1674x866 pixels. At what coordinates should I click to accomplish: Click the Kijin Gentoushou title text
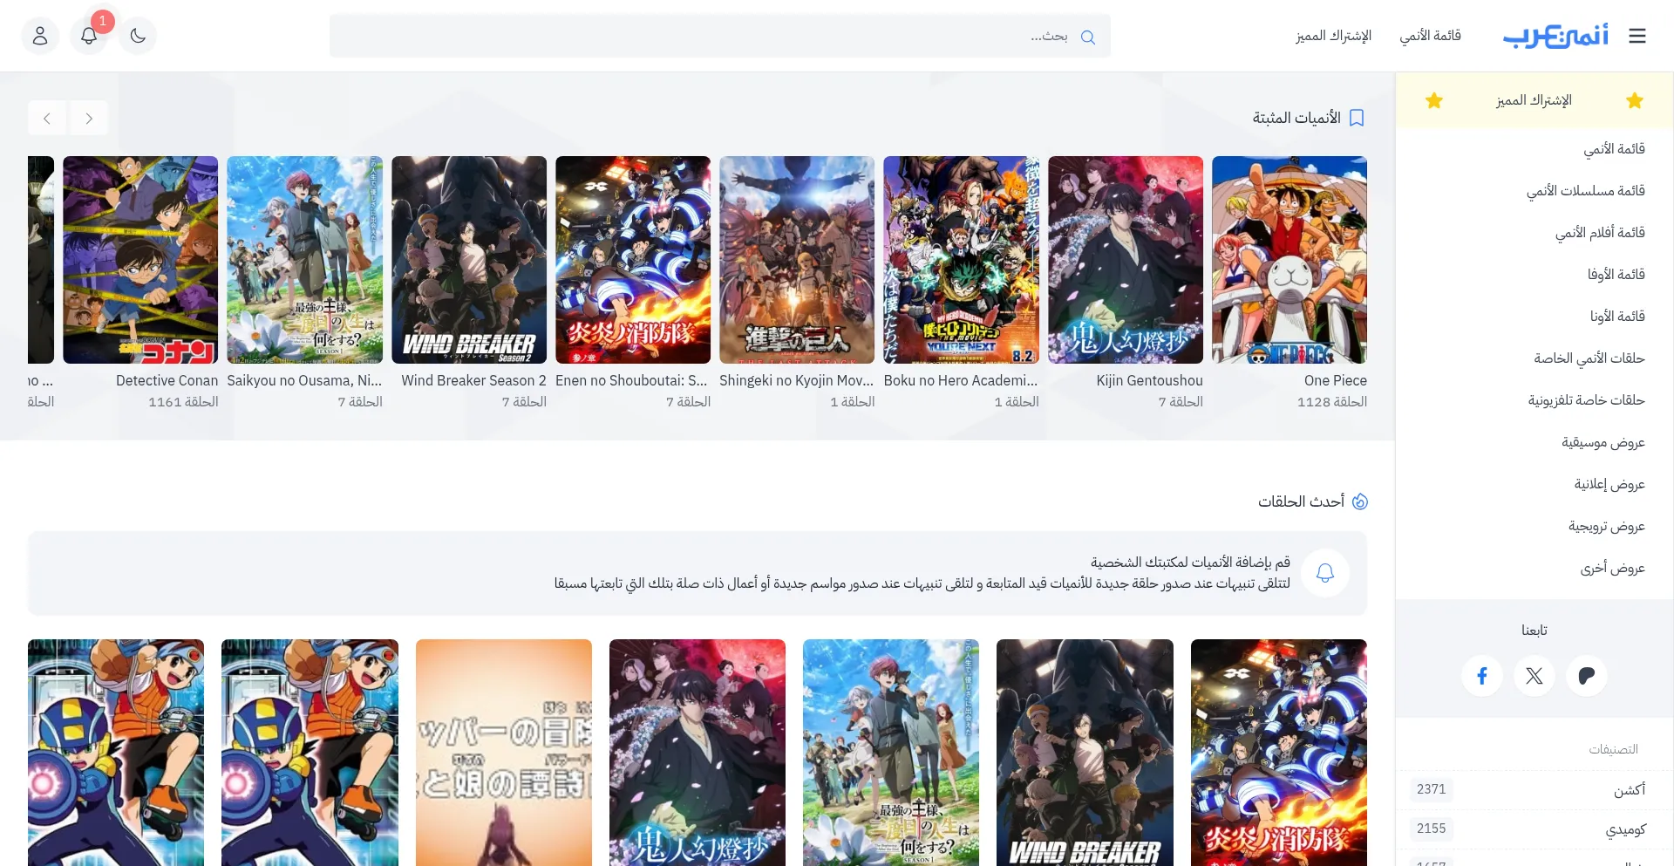click(x=1149, y=381)
